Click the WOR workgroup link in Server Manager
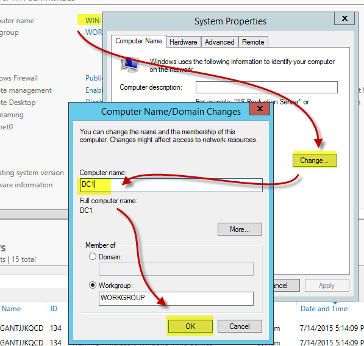 coord(93,32)
